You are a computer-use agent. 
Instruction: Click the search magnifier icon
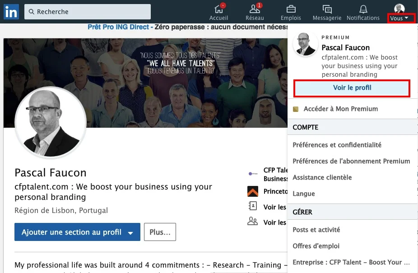coord(32,12)
